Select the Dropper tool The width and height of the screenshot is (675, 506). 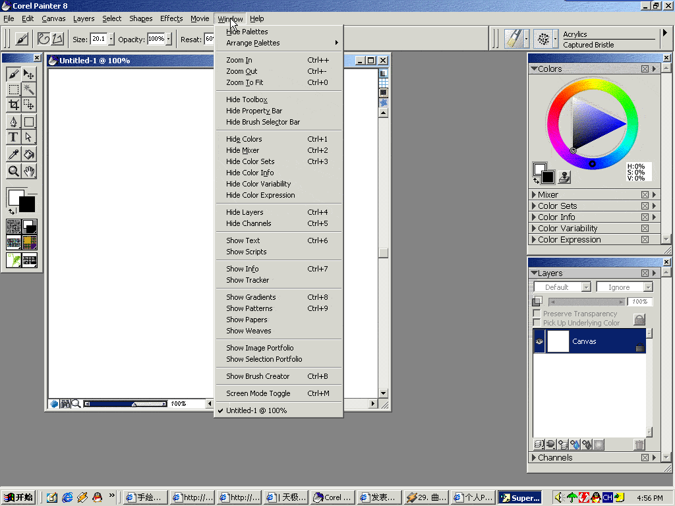point(13,154)
